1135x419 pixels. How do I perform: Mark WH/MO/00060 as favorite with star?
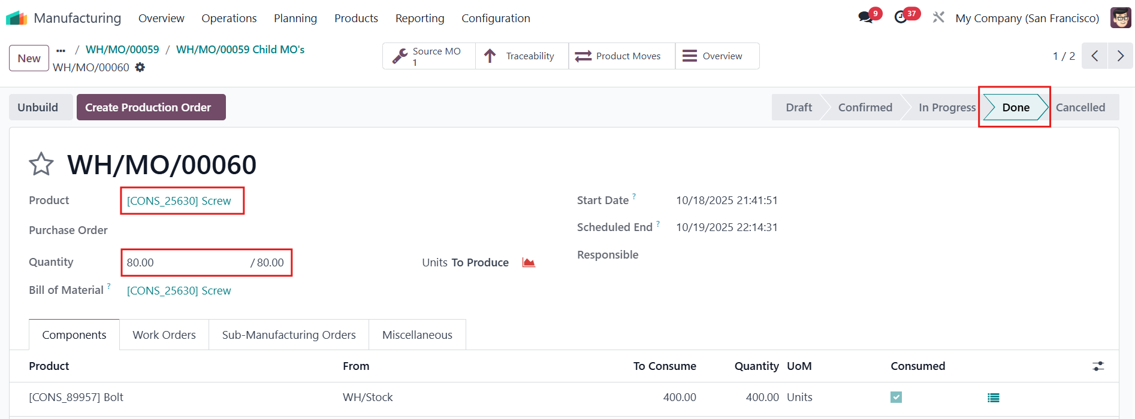click(41, 164)
